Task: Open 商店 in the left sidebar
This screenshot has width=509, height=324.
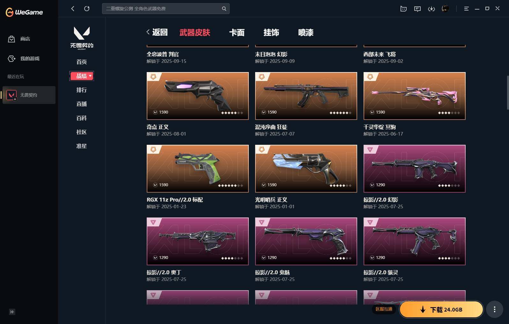Action: click(25, 39)
